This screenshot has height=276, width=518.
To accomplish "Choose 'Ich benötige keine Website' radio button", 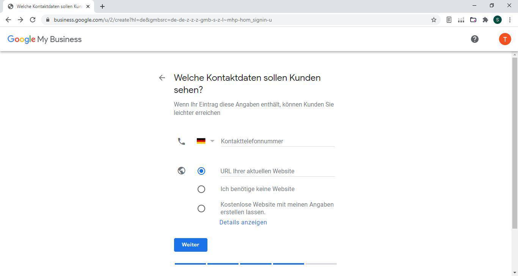I will (x=201, y=189).
